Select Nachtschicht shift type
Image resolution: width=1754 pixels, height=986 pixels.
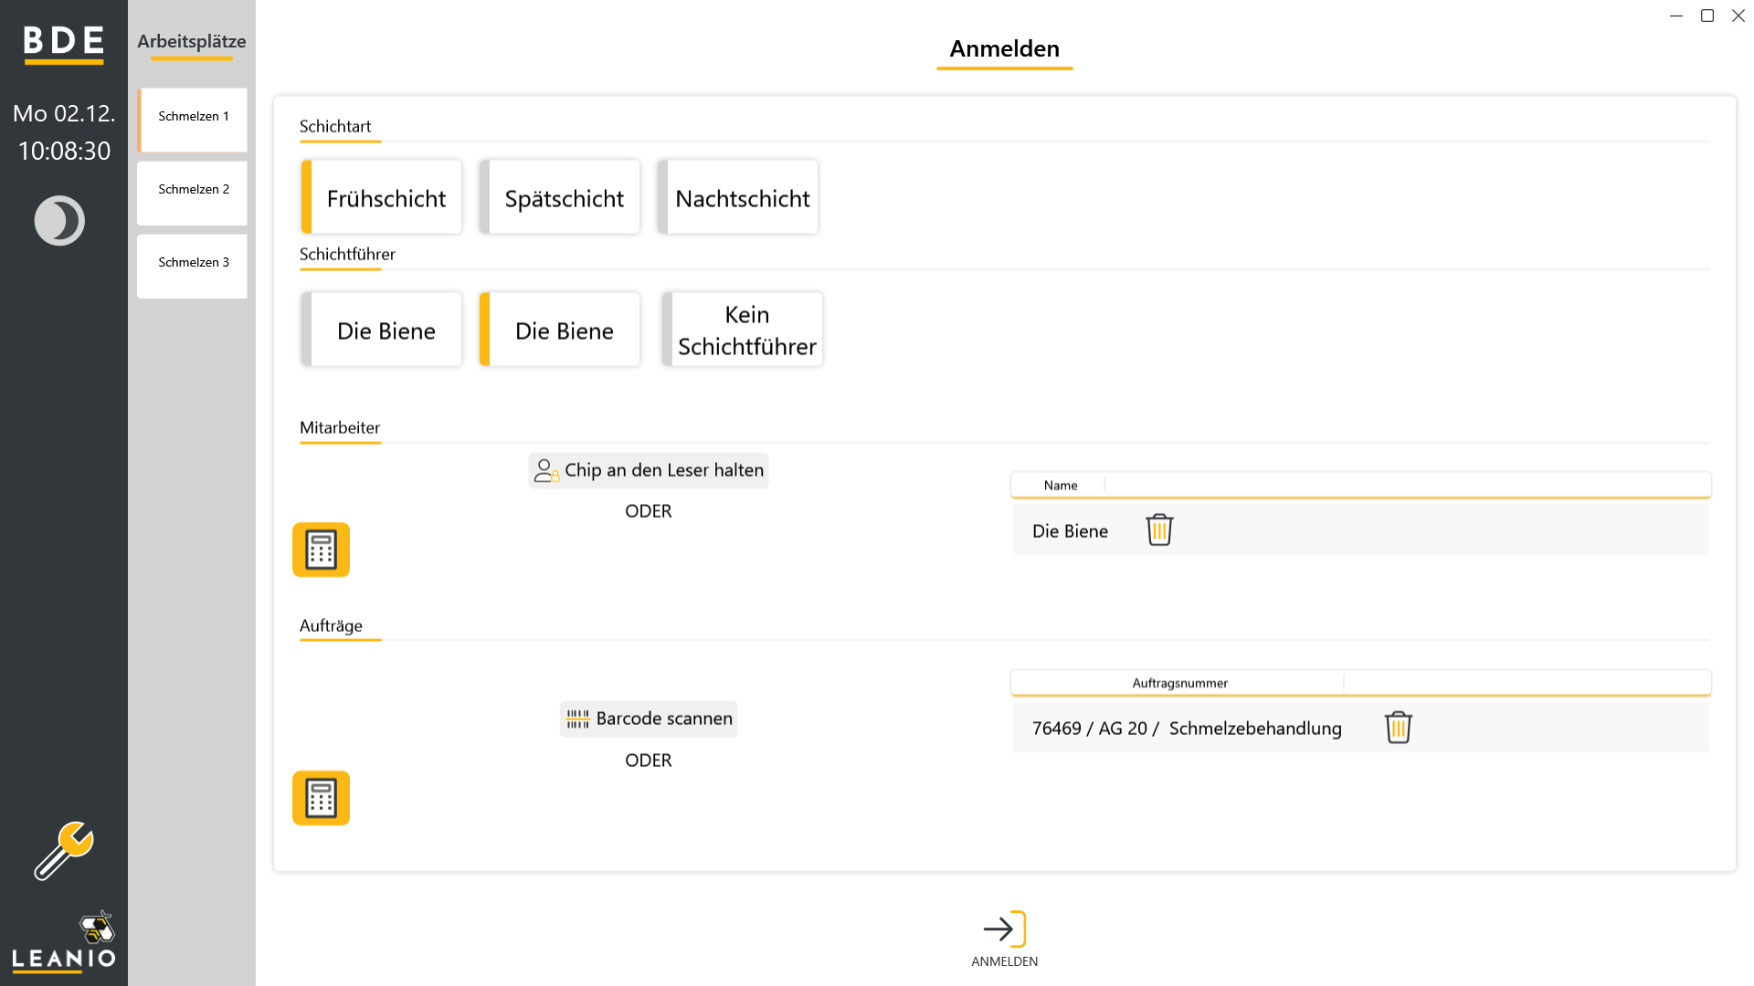[738, 197]
